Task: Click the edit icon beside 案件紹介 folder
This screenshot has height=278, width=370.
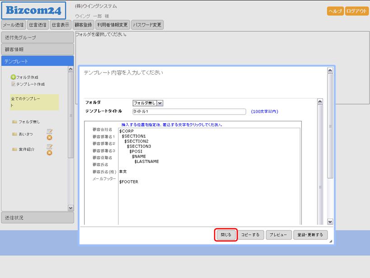Action: pos(50,147)
